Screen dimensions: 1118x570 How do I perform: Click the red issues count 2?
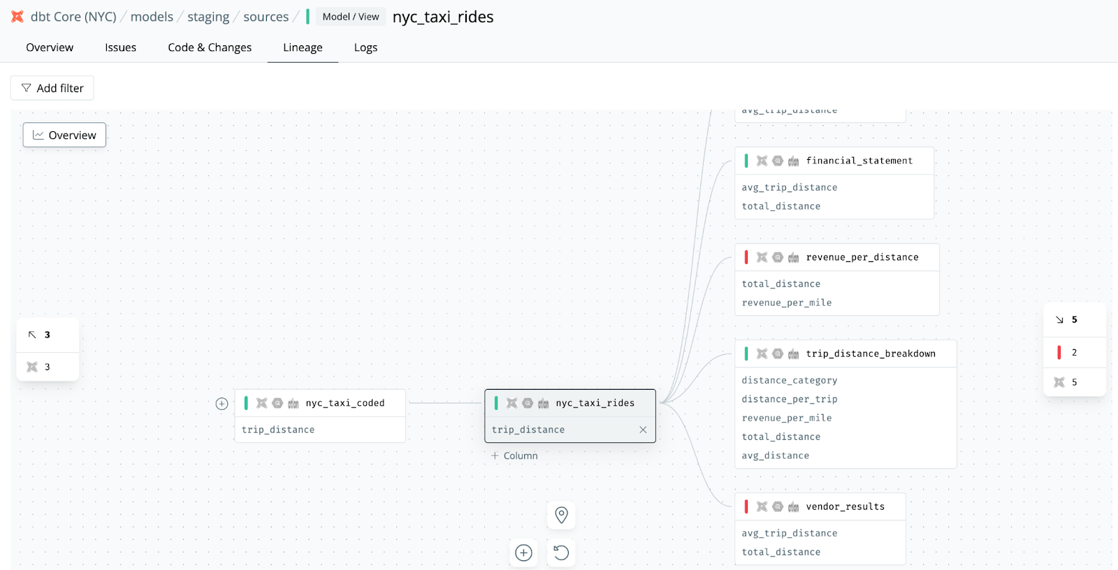click(1075, 352)
